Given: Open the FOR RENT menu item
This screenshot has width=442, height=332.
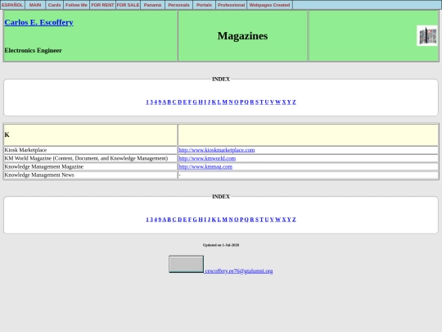Looking at the screenshot, I should pyautogui.click(x=102, y=5).
